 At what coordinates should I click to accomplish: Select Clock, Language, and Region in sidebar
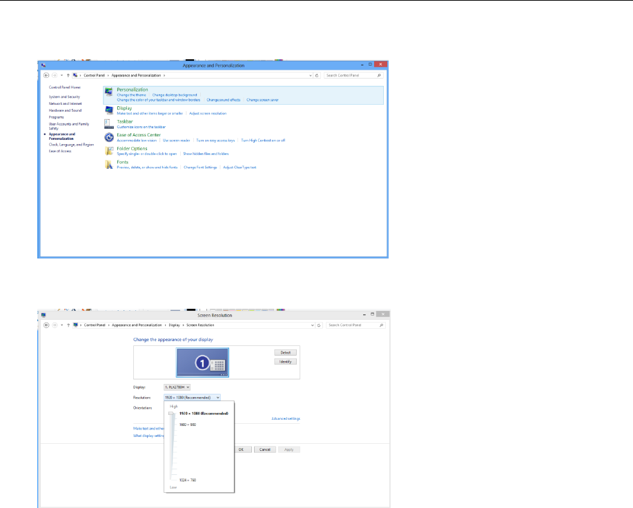[72, 145]
